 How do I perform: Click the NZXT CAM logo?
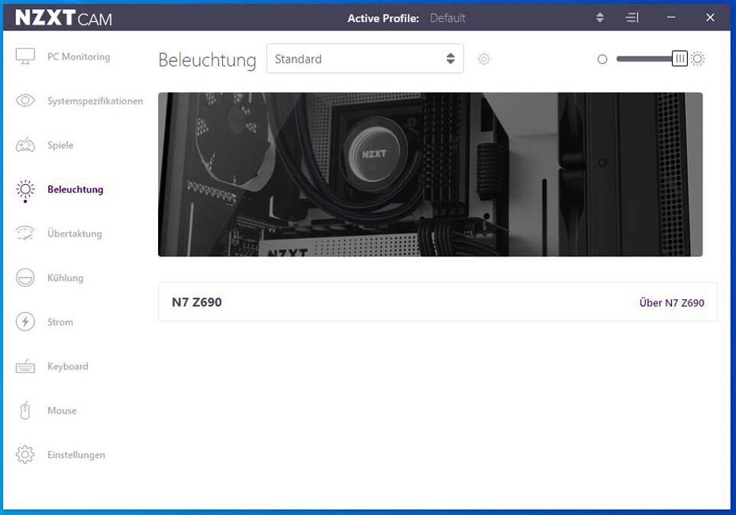64,18
